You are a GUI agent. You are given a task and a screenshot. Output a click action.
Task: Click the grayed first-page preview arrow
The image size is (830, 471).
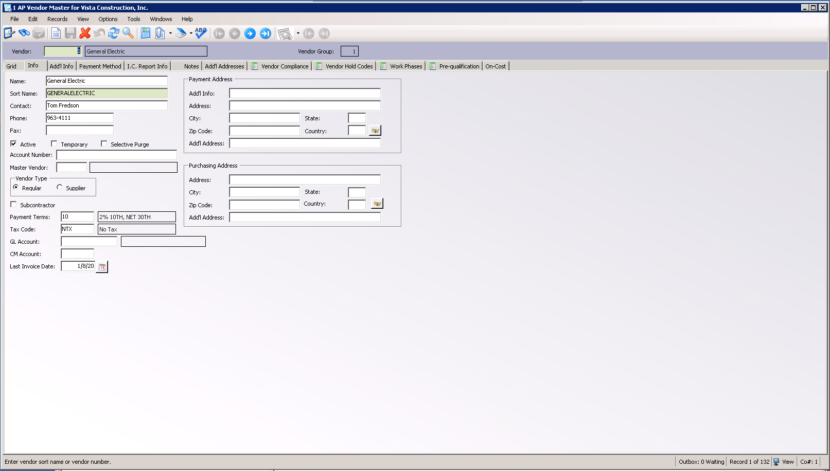coord(309,33)
